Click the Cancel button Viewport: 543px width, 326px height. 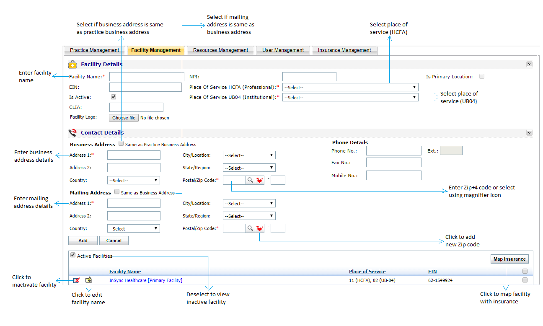(114, 241)
